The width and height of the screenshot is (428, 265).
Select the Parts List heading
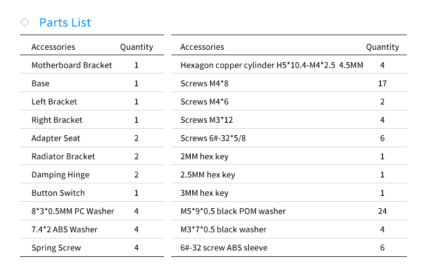65,23
